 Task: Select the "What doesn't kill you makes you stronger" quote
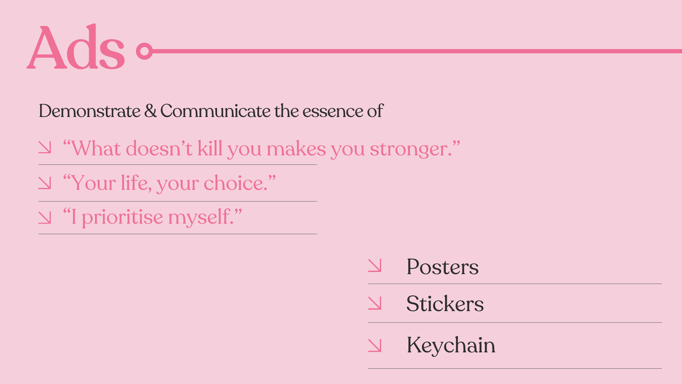click(x=261, y=149)
